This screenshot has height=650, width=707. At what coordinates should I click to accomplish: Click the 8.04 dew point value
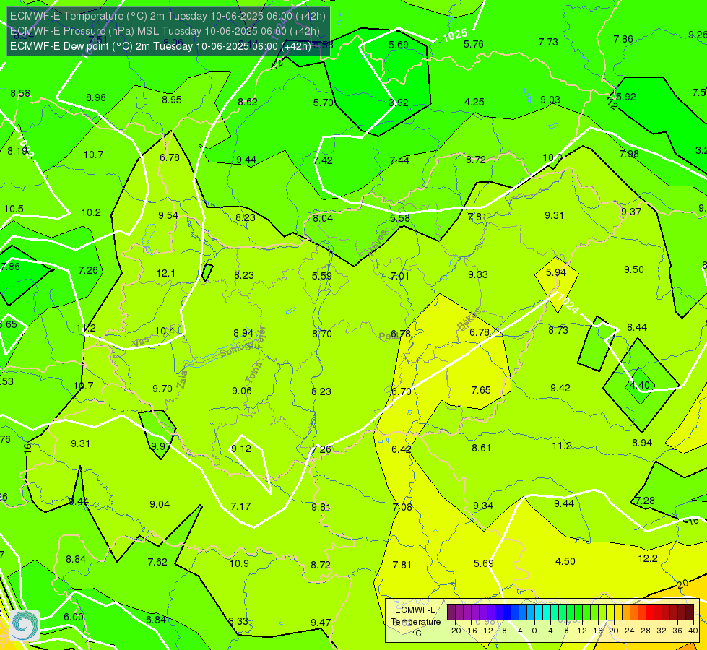point(323,218)
